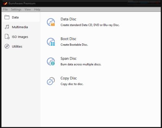Click the Copy Disc icon
This screenshot has height=128, width=162.
pyautogui.click(x=51, y=81)
